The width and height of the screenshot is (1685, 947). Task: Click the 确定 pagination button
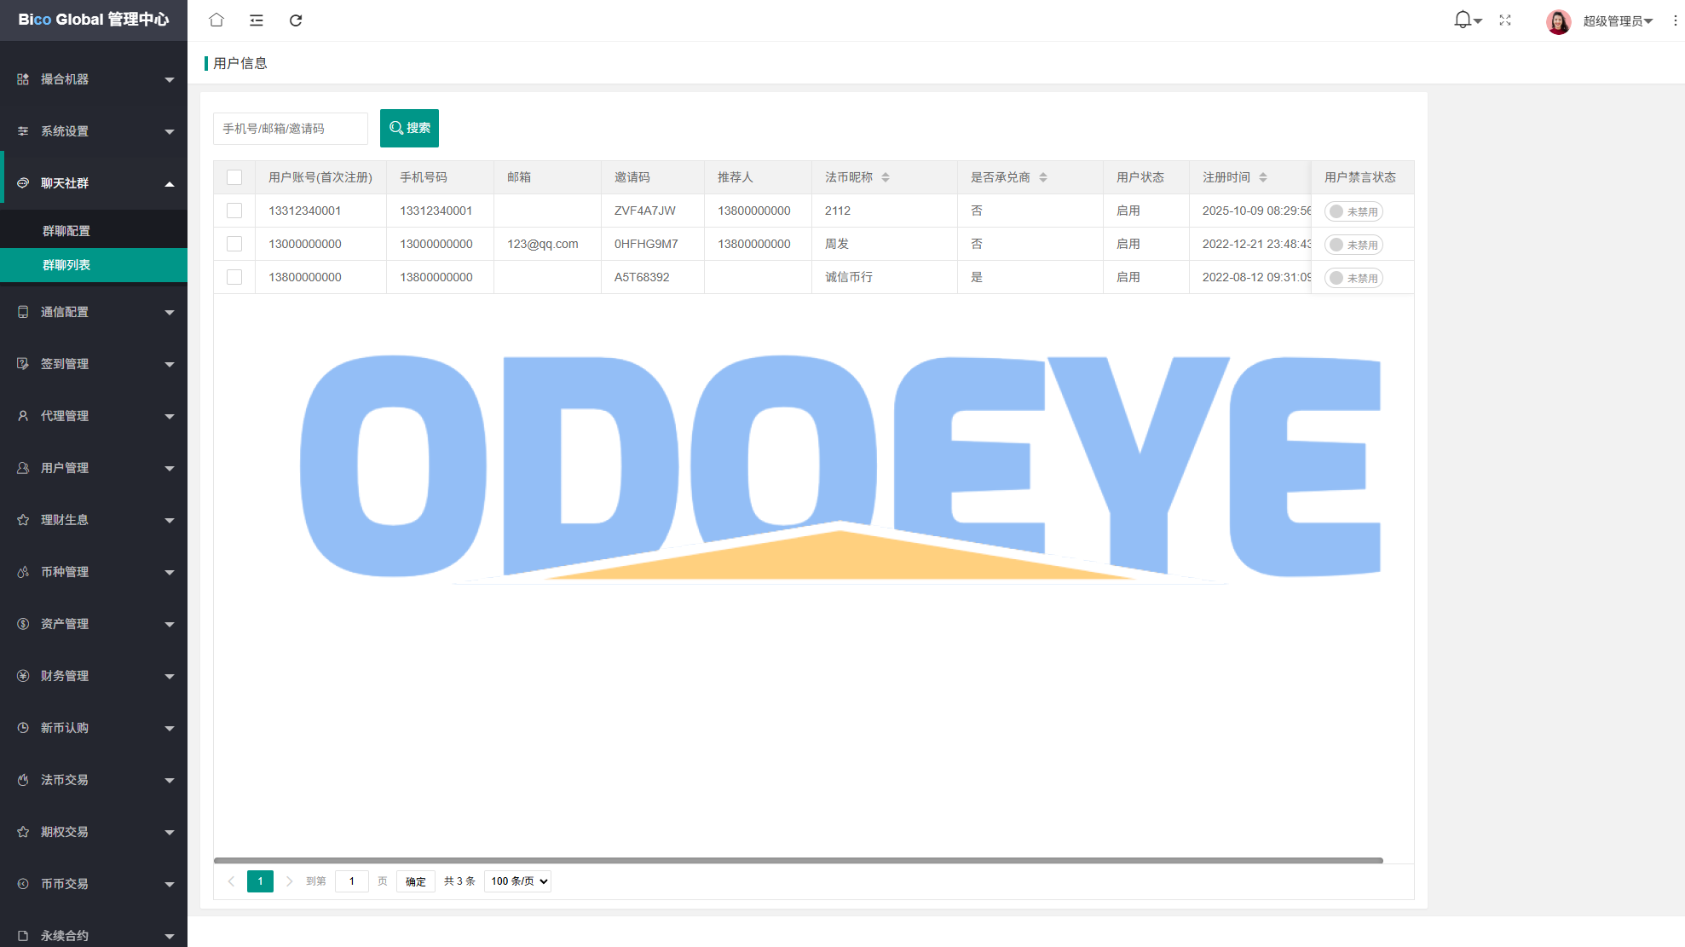[416, 881]
